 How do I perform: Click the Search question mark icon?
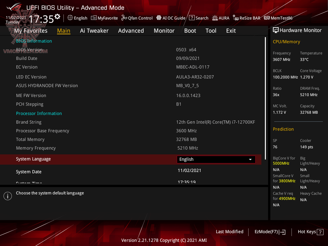pyautogui.click(x=192, y=18)
